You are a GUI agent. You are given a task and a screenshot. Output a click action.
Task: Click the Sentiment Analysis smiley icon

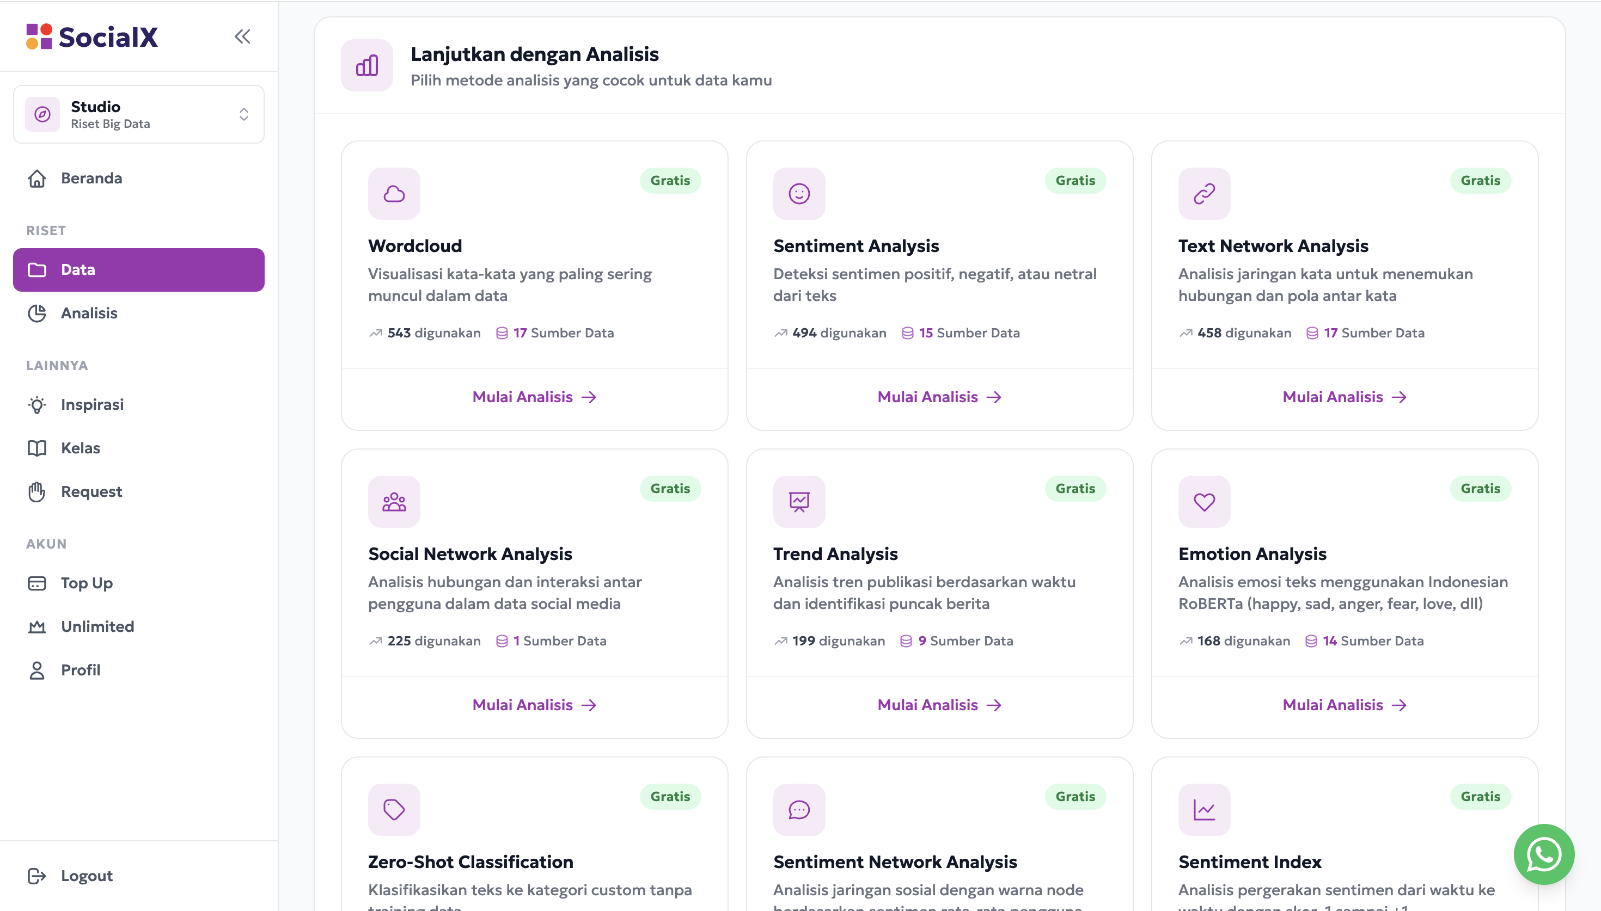(799, 193)
